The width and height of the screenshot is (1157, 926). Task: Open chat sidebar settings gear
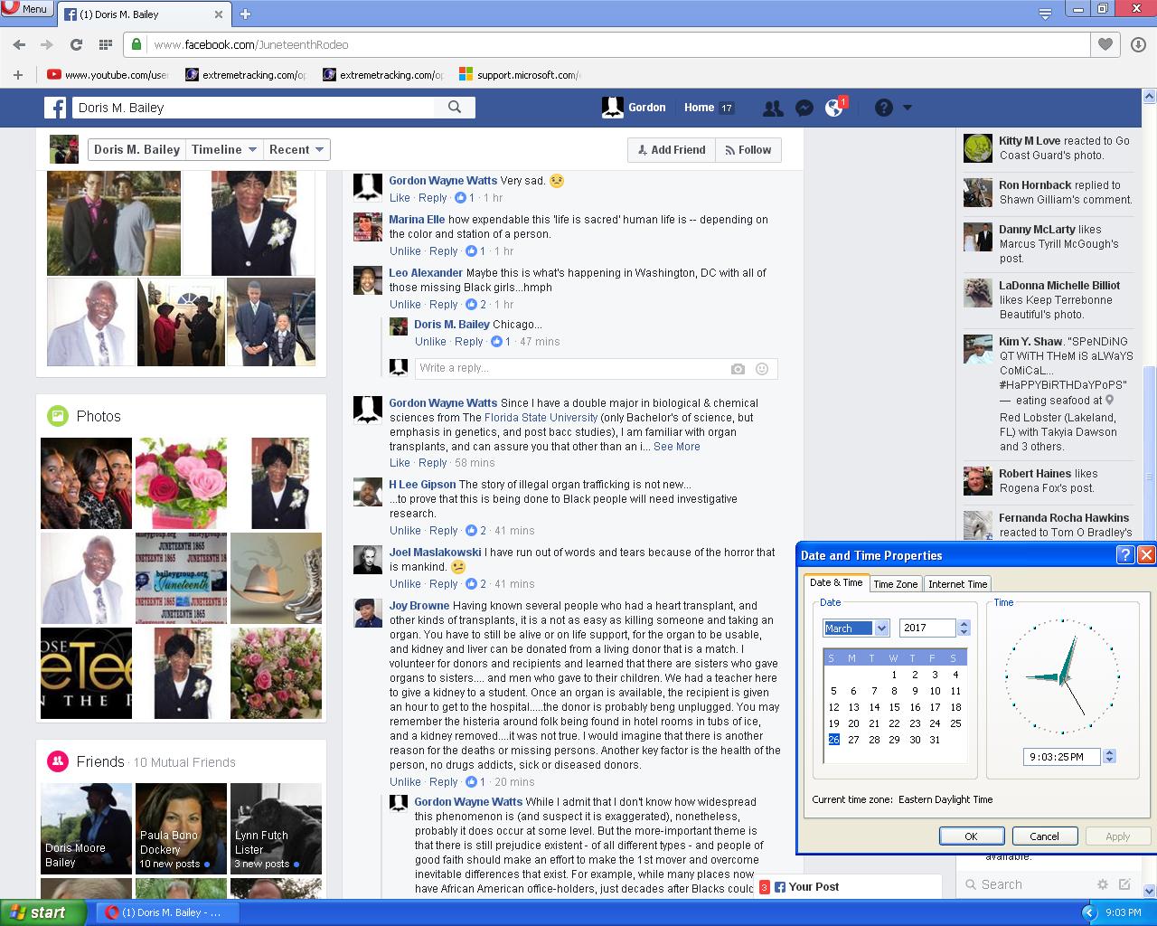point(1102,884)
